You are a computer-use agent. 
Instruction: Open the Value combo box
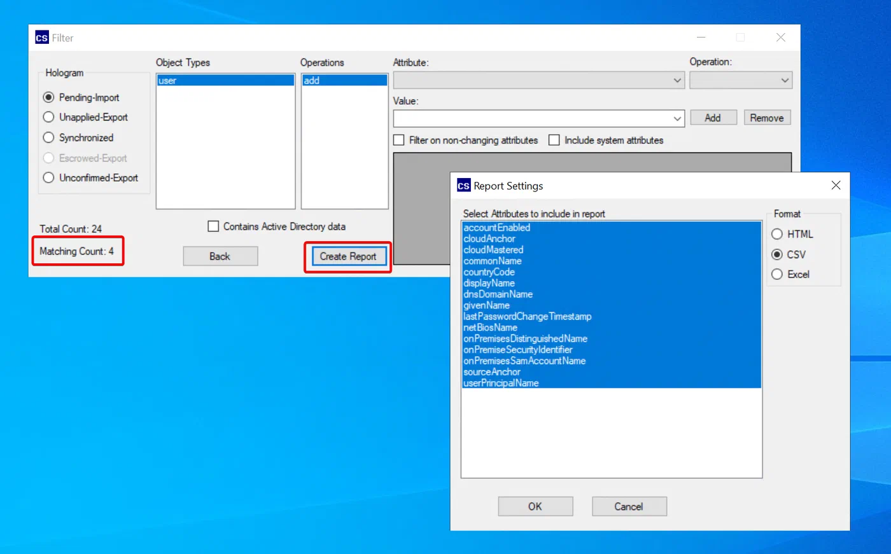tap(539, 118)
